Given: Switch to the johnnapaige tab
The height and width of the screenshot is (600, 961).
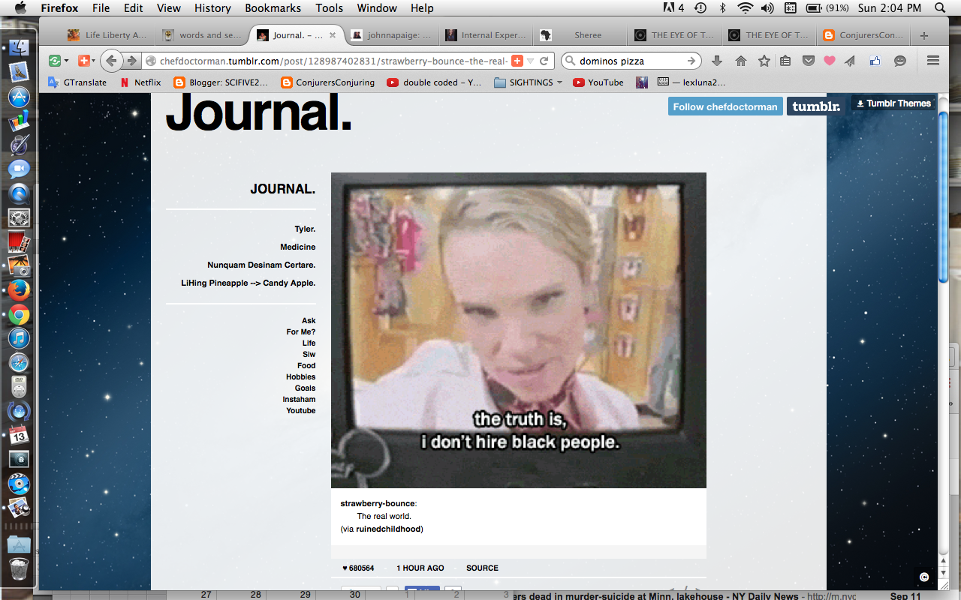Looking at the screenshot, I should point(390,35).
